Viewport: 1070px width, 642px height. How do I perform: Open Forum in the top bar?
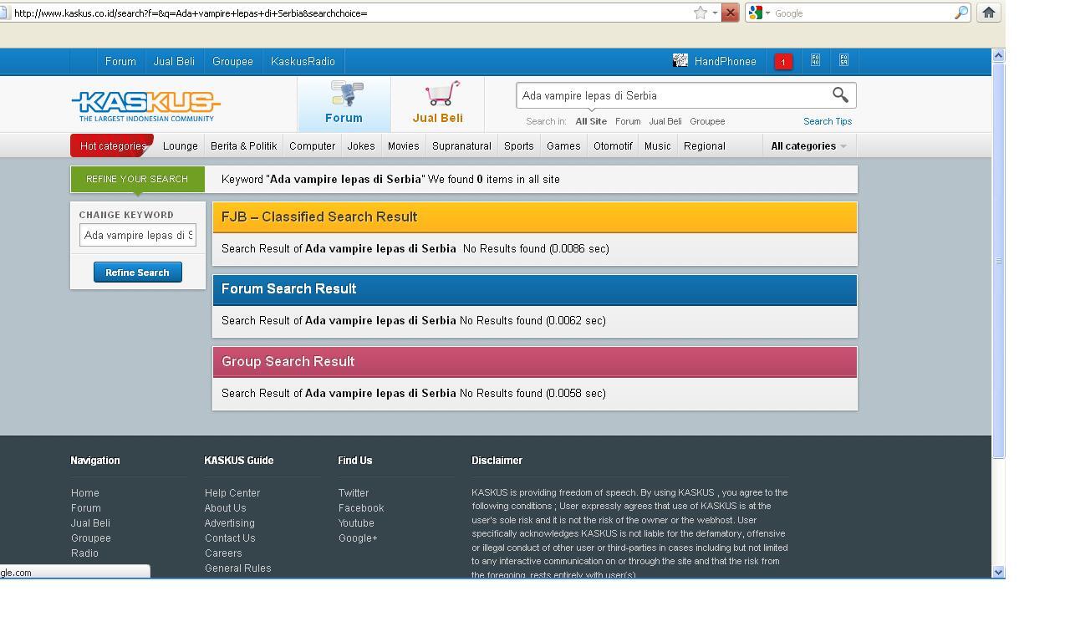click(120, 61)
